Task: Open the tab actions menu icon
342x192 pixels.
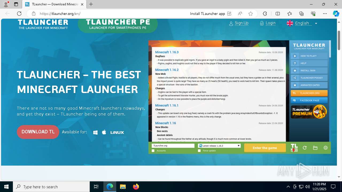Action: pyautogui.click(x=16, y=4)
